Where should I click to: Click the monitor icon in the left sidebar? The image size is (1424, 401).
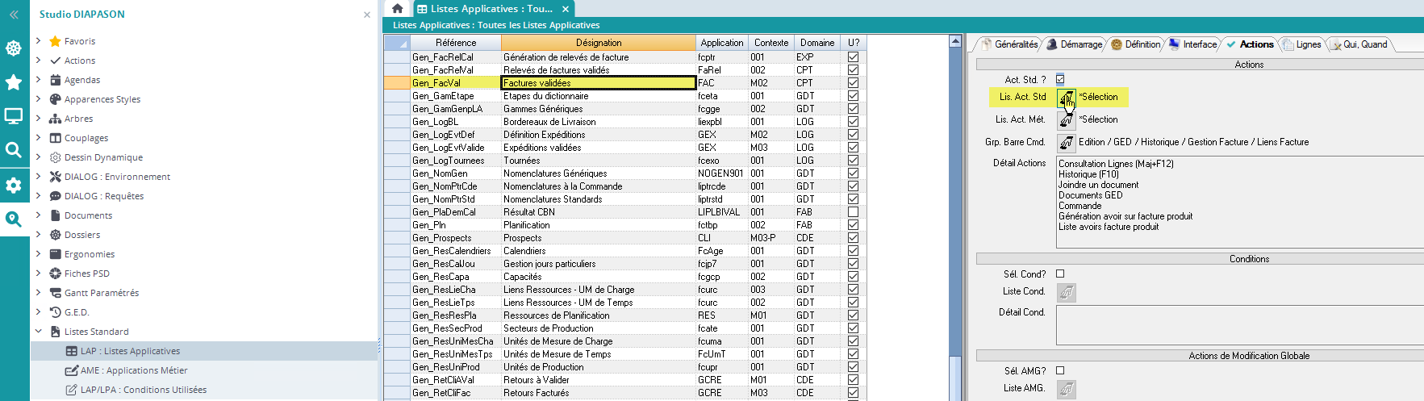(x=14, y=116)
